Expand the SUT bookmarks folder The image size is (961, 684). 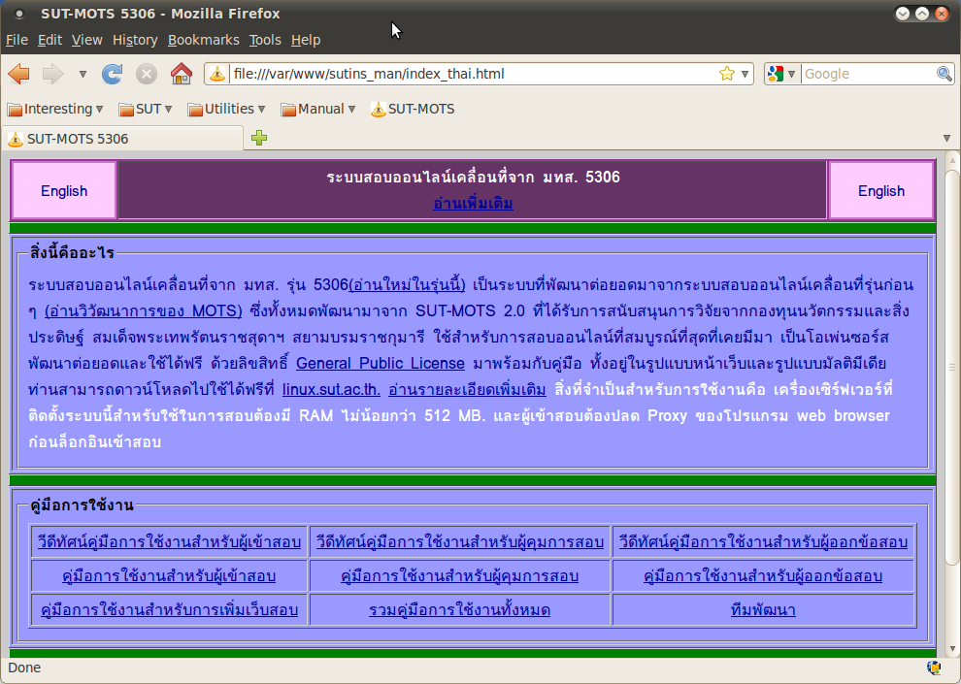(x=146, y=109)
